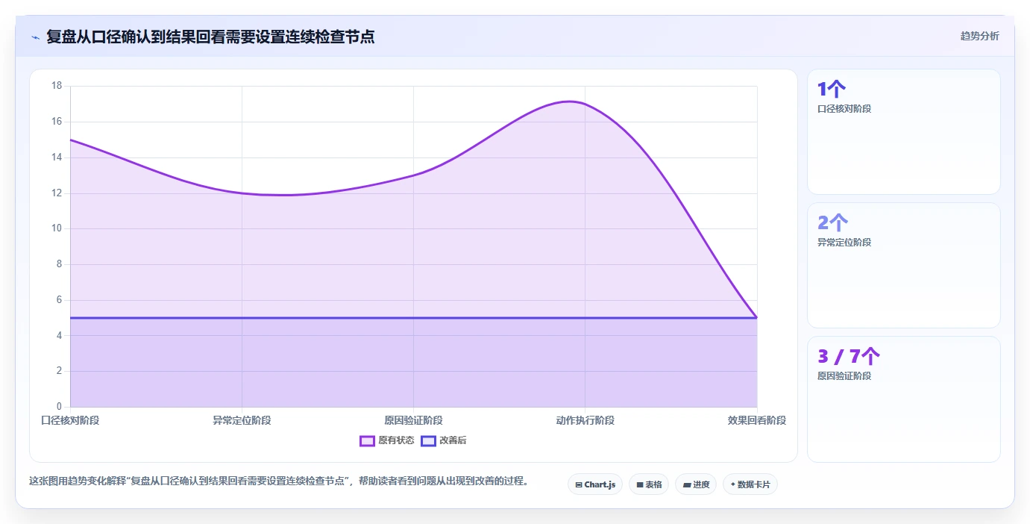Click y-axis value 10
The image size is (1030, 524).
pos(57,228)
